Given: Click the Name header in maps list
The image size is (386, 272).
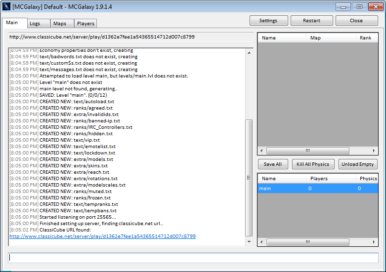Looking at the screenshot, I should [x=282, y=179].
